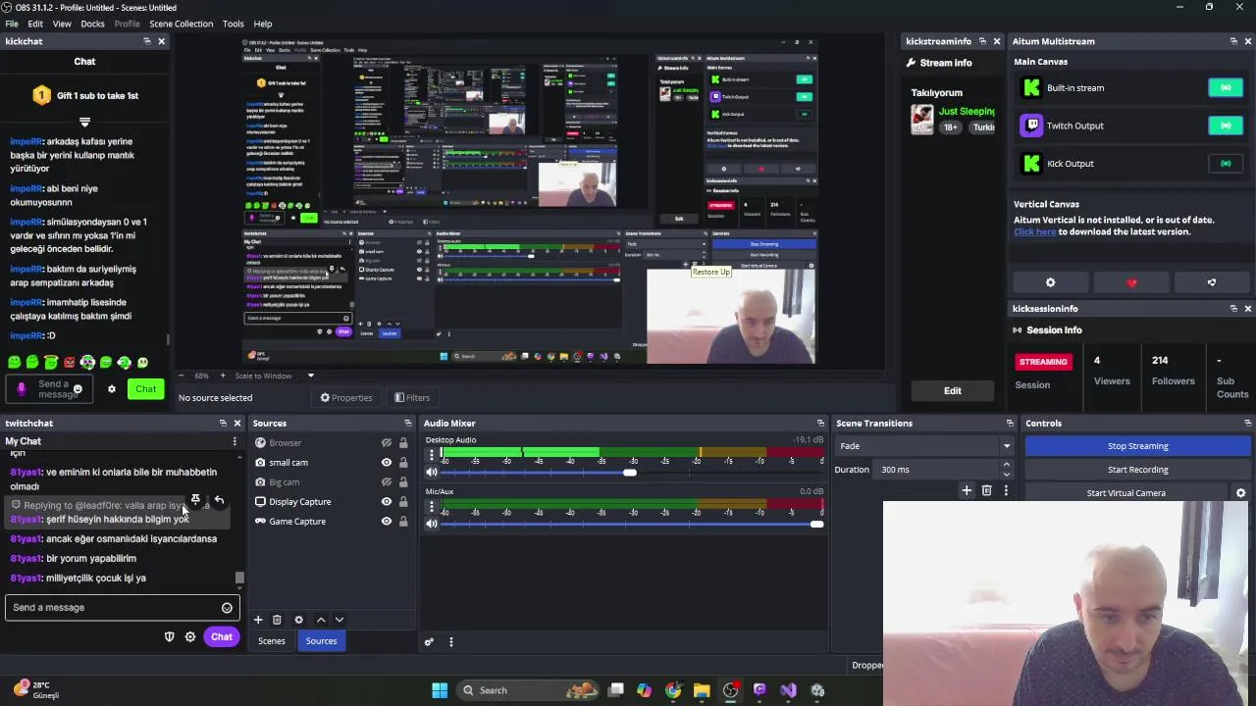Remove selected source with trash icon

pyautogui.click(x=277, y=620)
